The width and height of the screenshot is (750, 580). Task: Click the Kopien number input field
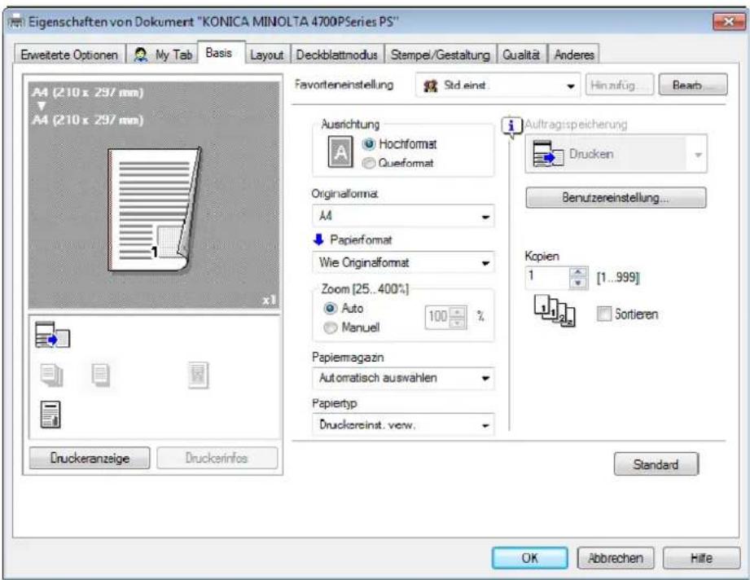point(548,278)
